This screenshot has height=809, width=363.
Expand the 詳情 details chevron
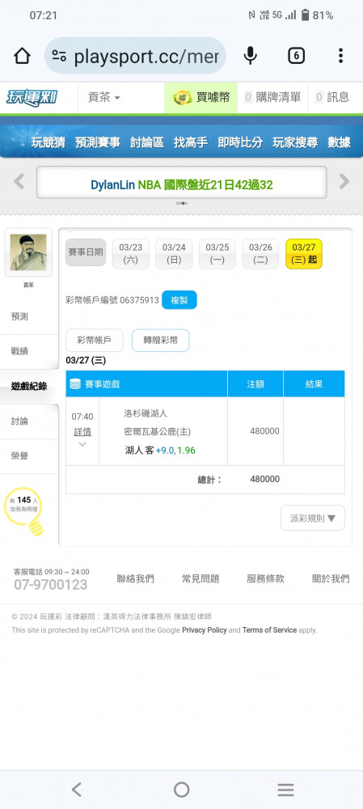[82, 444]
